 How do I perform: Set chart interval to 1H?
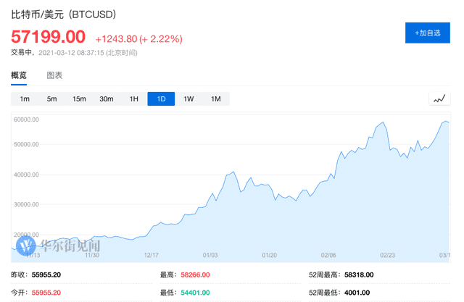133,98
